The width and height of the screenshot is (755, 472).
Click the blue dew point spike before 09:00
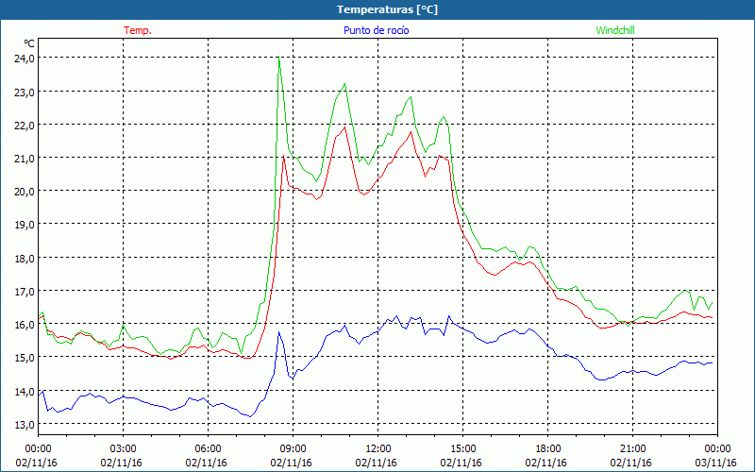pos(278,333)
